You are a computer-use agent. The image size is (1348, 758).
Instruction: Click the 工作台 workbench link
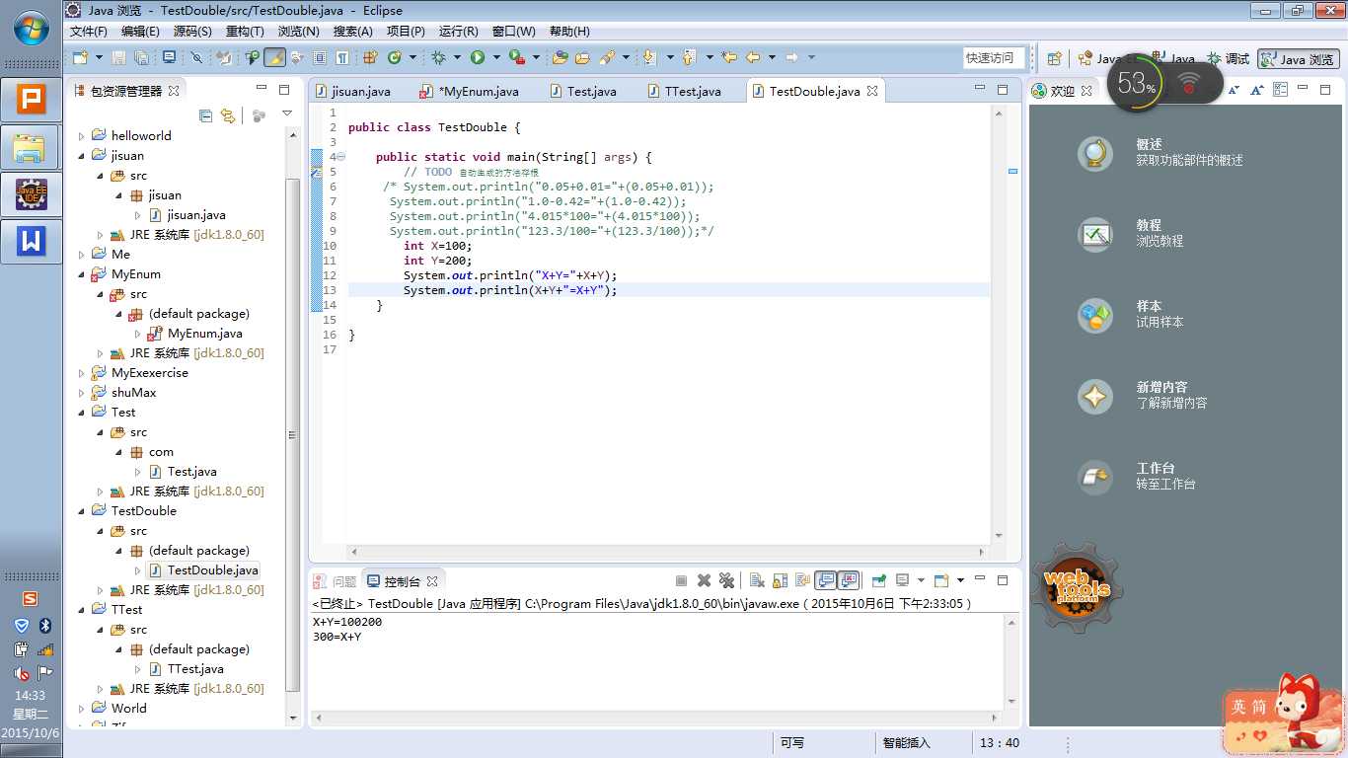click(x=1156, y=468)
